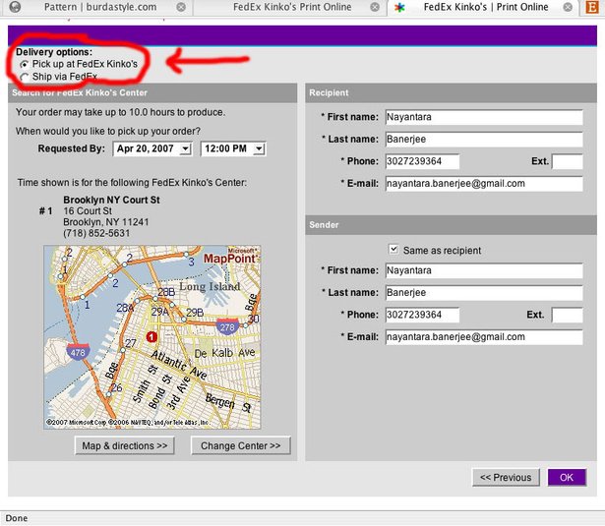Click the Recipient Phone field
This screenshot has height=526, width=605.
point(422,161)
